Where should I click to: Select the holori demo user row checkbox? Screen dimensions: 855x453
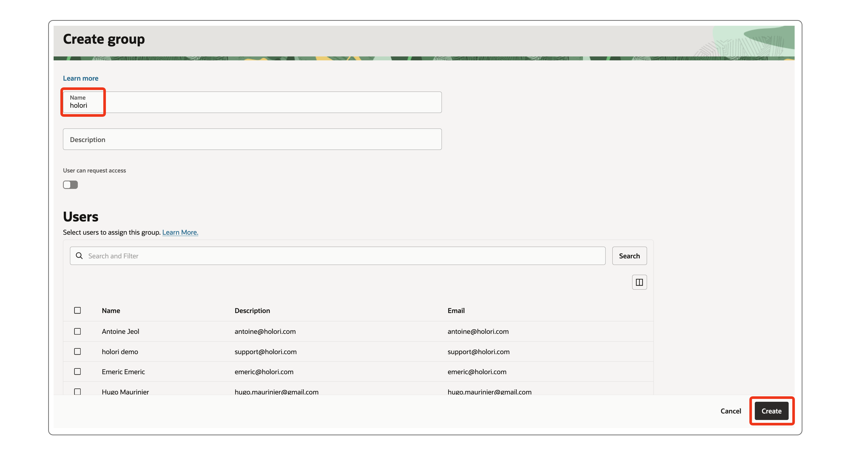pos(77,352)
